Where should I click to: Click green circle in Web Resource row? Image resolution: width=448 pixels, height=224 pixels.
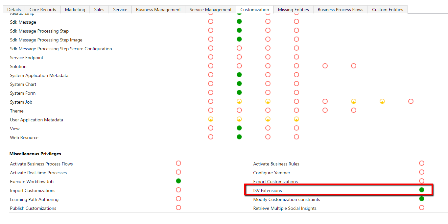239,137
